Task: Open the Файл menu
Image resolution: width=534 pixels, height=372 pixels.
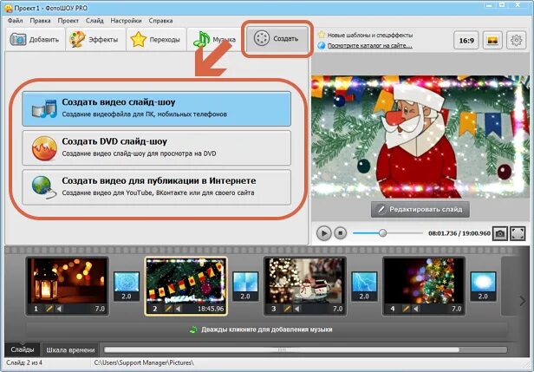Action: point(15,21)
